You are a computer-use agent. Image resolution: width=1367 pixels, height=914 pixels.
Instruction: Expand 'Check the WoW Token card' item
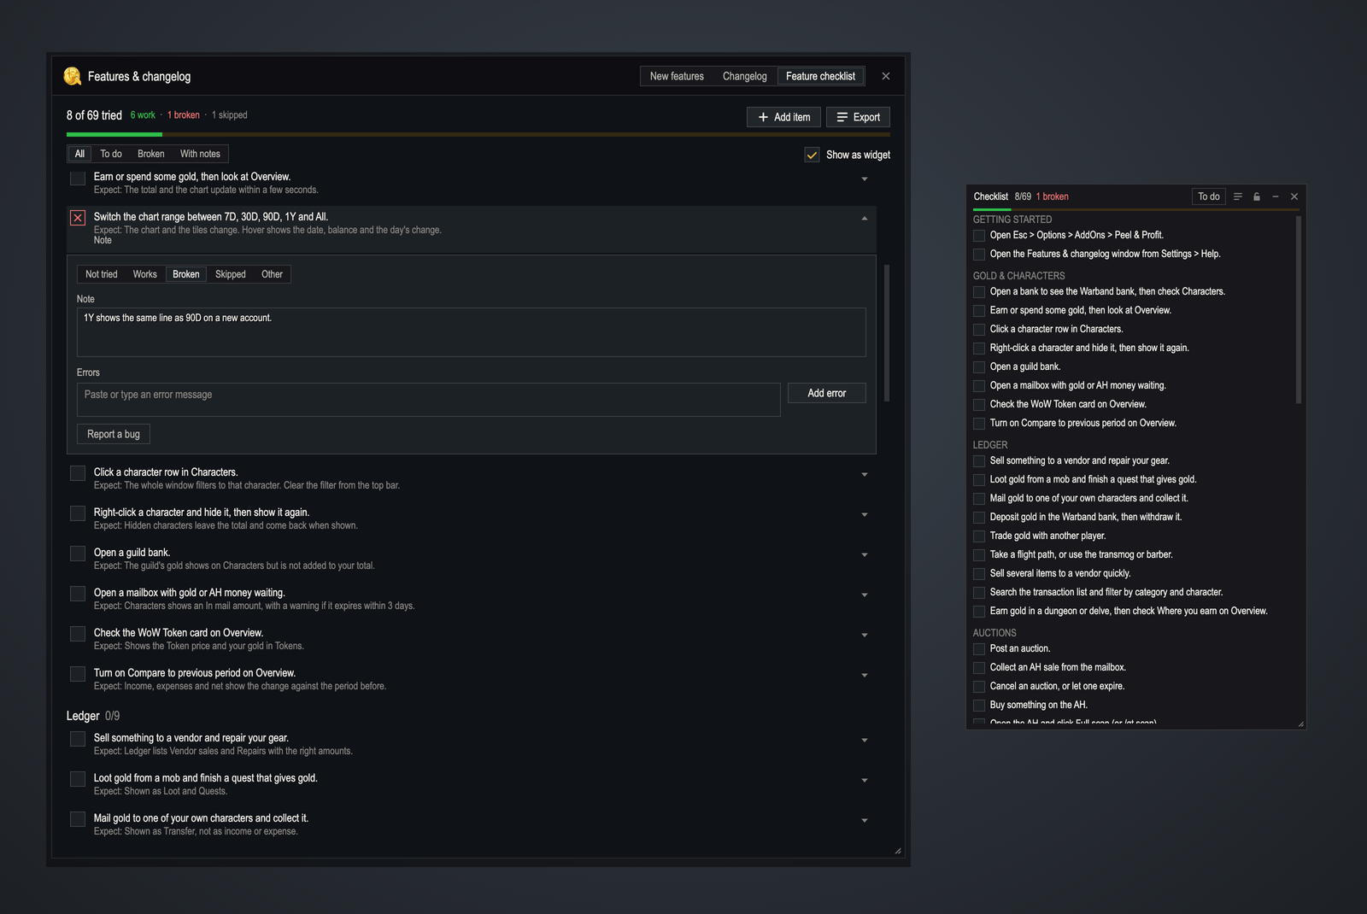click(865, 635)
